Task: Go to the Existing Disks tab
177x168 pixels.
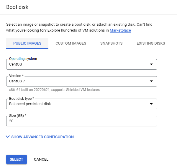Action: click(151, 43)
